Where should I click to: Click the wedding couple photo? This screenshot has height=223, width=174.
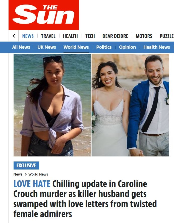point(130,105)
